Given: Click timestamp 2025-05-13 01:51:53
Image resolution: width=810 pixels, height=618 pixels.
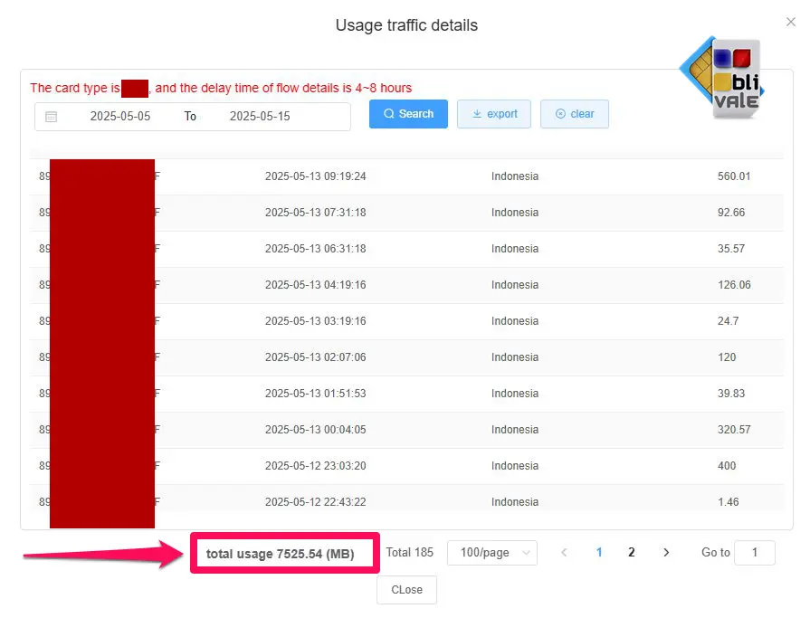Looking at the screenshot, I should [315, 394].
